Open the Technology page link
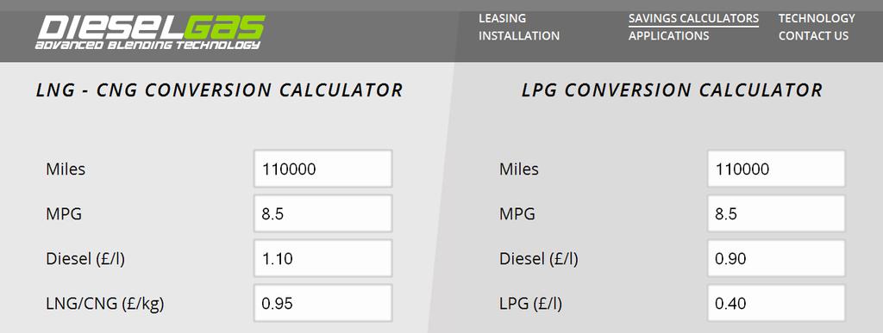Image resolution: width=883 pixels, height=333 pixels. pos(817,18)
